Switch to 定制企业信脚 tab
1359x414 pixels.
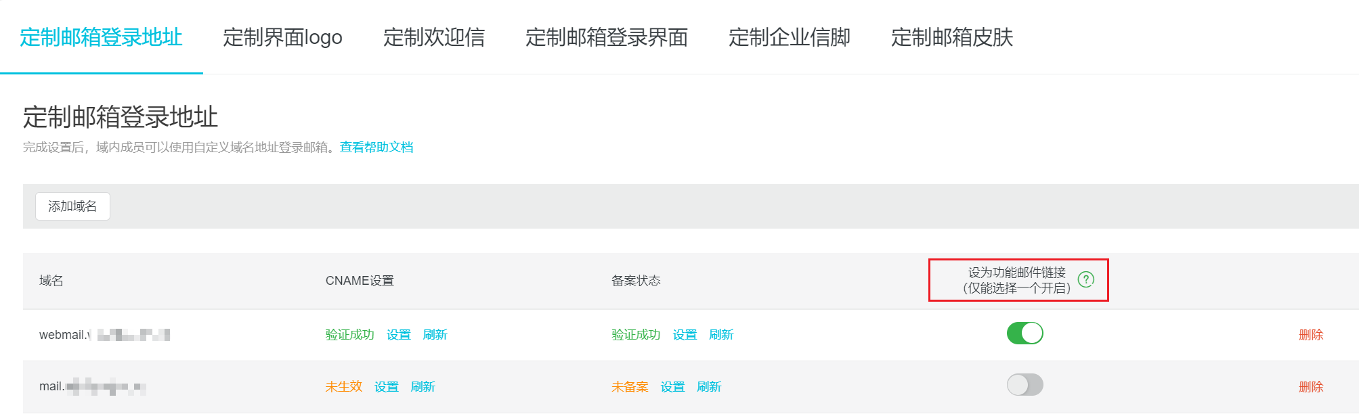pyautogui.click(x=790, y=38)
